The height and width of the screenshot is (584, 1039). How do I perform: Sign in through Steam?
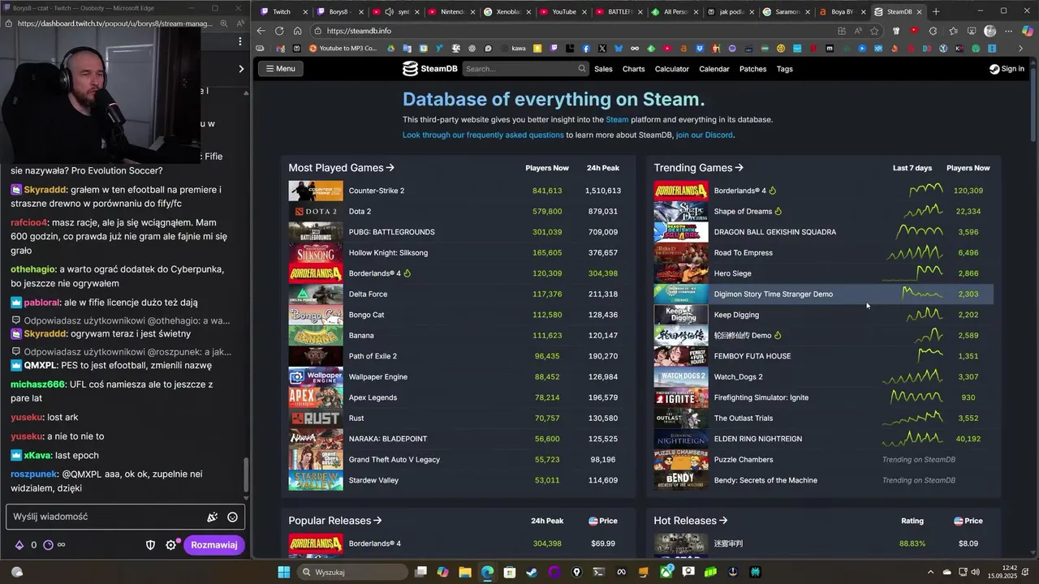pyautogui.click(x=1007, y=69)
